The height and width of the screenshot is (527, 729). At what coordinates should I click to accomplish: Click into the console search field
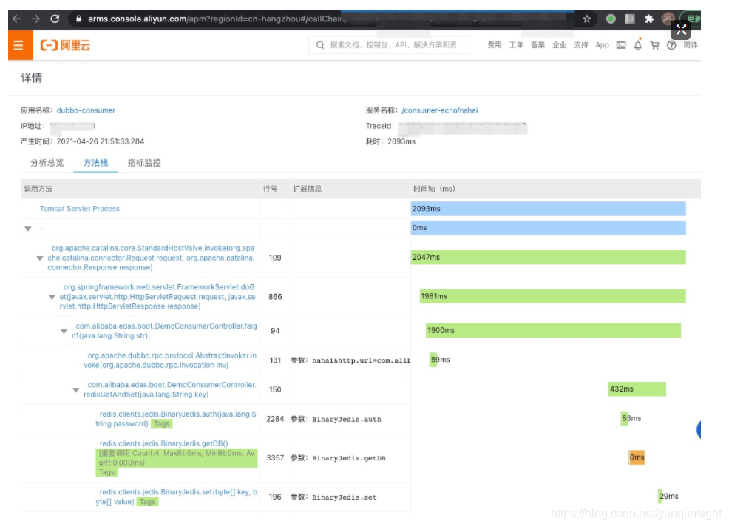[389, 45]
